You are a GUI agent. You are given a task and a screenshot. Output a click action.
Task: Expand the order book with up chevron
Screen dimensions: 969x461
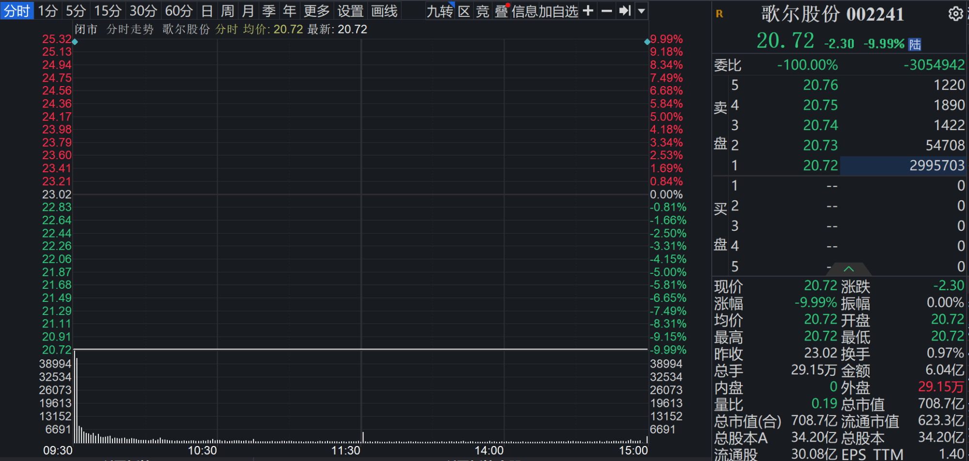pyautogui.click(x=848, y=269)
